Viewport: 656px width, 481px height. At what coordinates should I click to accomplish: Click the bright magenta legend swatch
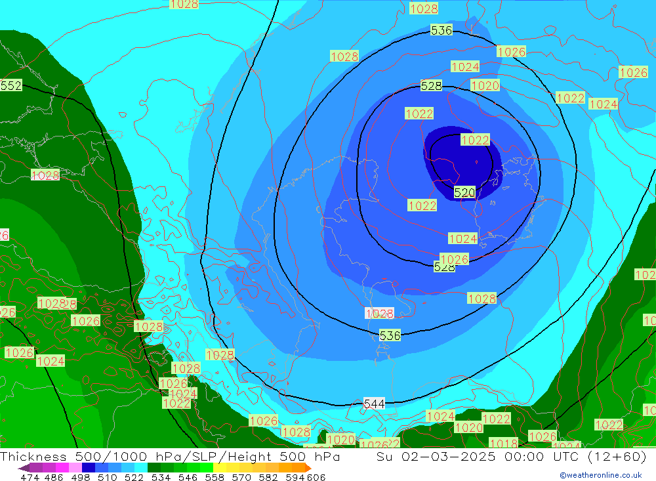62,468
